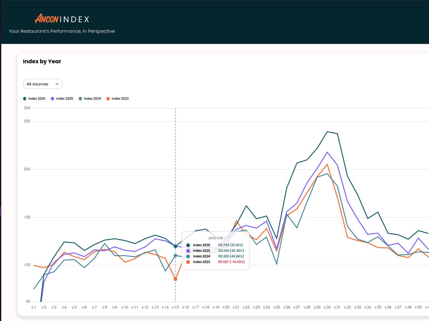Click the x-axis label v.5
Viewport: 429px width, 321px height.
(74, 307)
